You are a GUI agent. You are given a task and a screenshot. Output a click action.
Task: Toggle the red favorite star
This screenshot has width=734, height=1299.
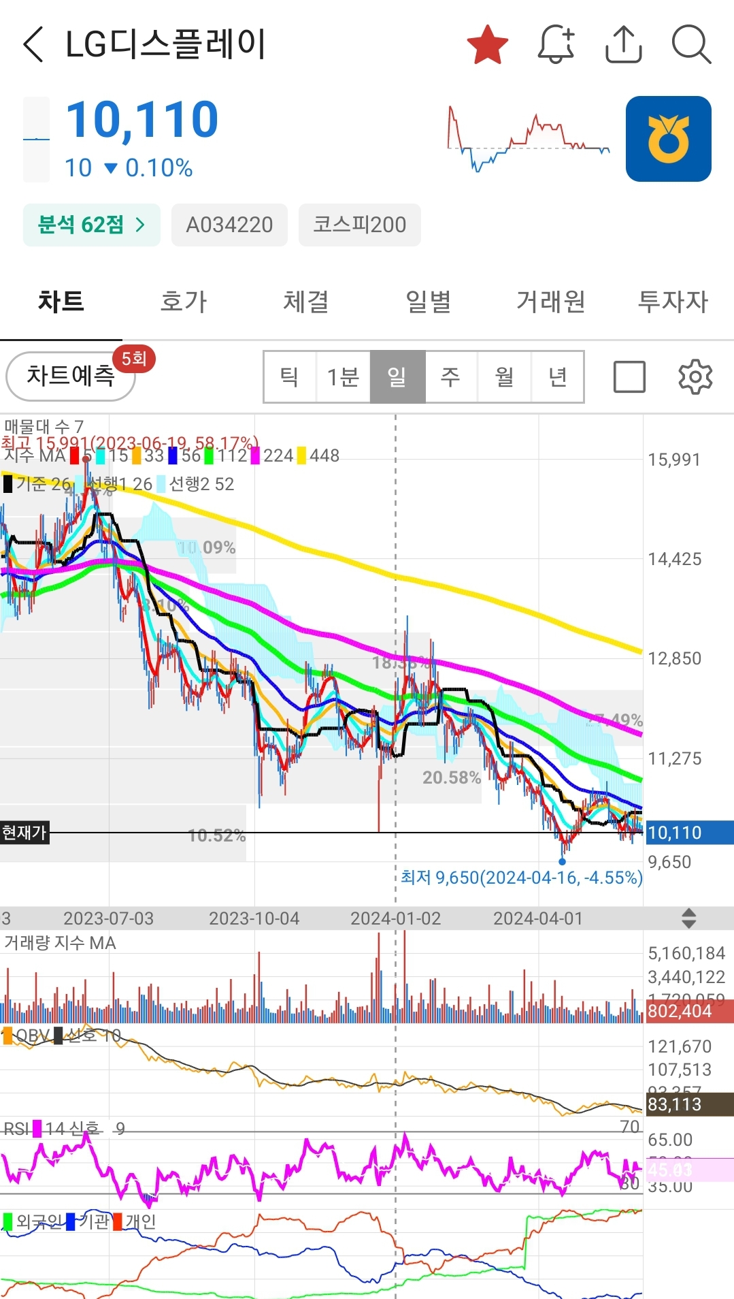pyautogui.click(x=488, y=45)
